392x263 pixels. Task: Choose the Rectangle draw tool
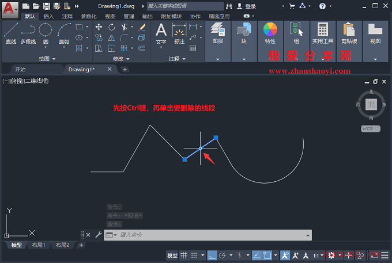pos(79,26)
